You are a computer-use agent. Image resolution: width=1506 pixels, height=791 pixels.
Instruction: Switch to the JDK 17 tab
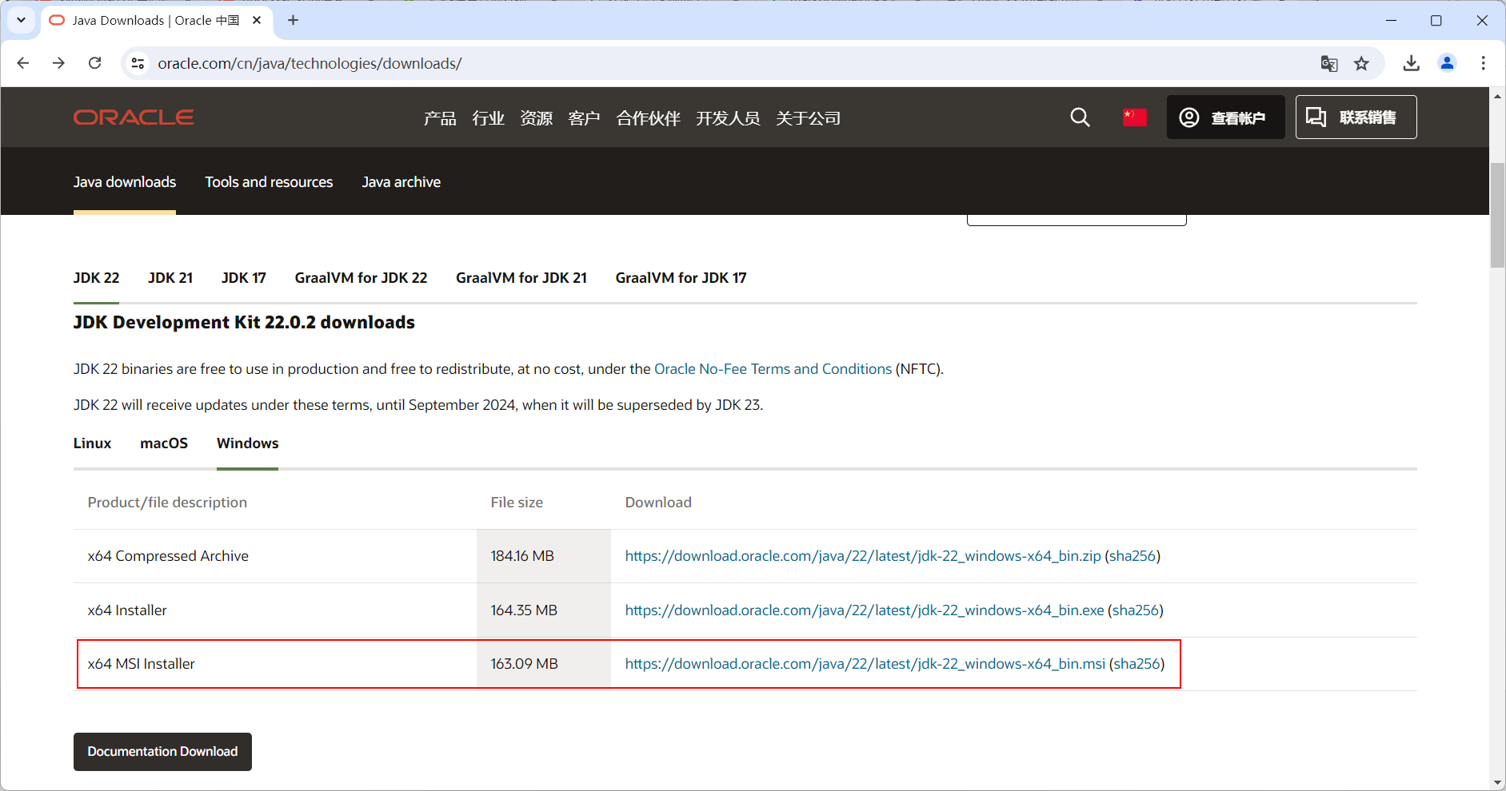coord(244,278)
